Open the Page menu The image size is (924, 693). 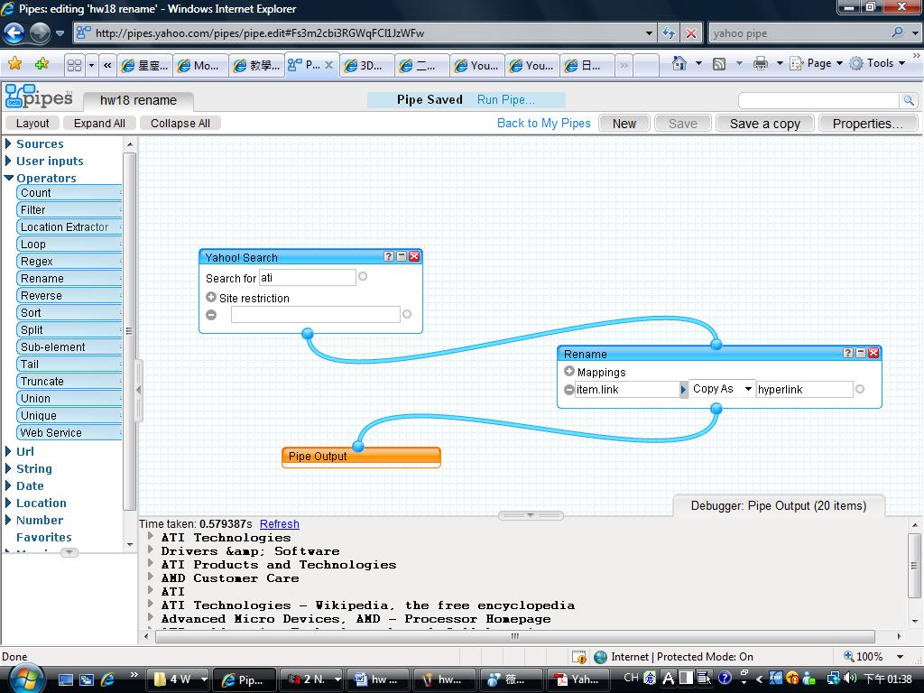click(x=816, y=63)
